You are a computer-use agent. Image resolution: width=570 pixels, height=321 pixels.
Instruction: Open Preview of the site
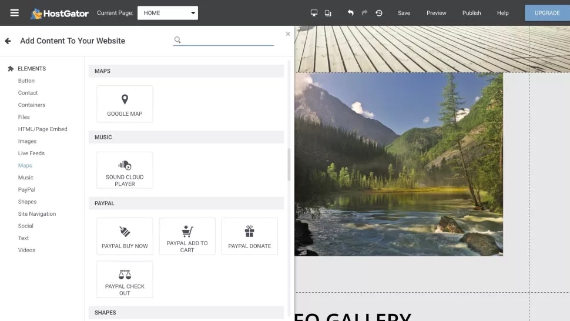[436, 13]
